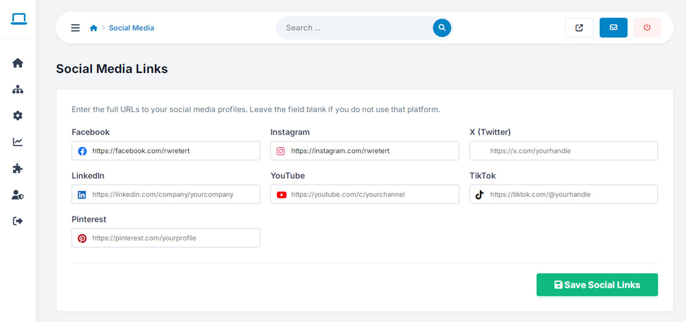Click the Pinterest field label
The height and width of the screenshot is (322, 686).
click(89, 219)
